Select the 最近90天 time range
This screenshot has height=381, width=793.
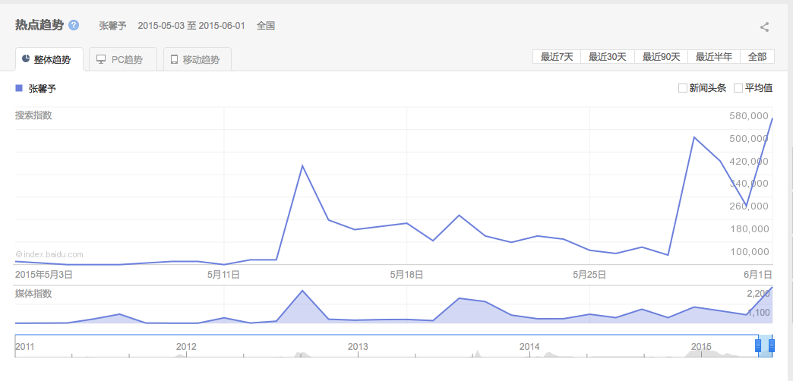661,57
